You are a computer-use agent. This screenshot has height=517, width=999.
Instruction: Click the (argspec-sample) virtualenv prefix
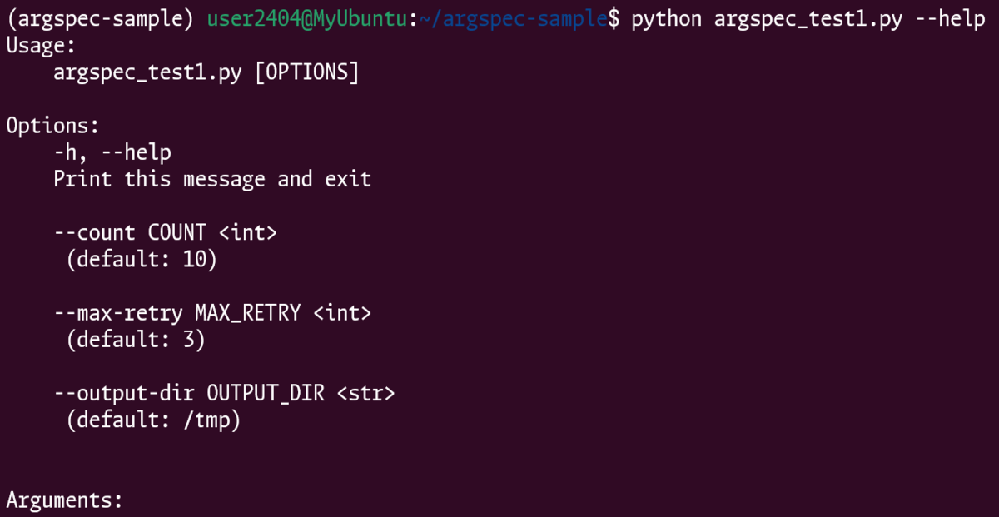[101, 19]
